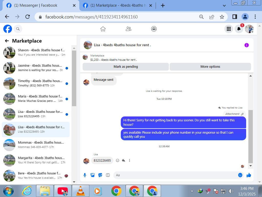Image resolution: width=262 pixels, height=197 pixels.
Task: Click the volume speaker tray icon
Action: click(231, 191)
